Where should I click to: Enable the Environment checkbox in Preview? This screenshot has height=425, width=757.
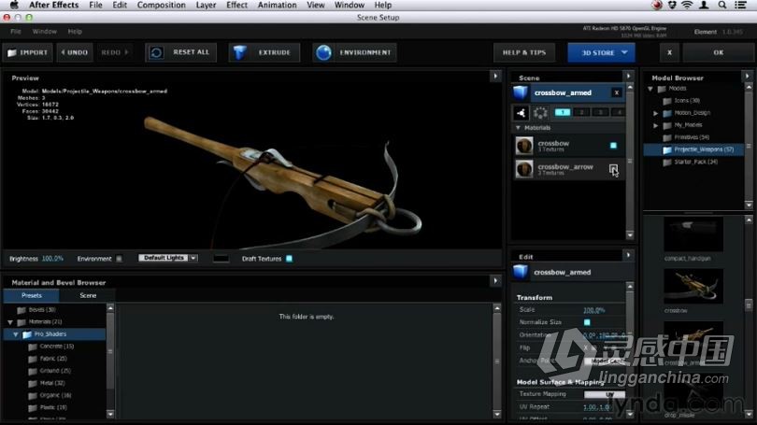coord(119,259)
